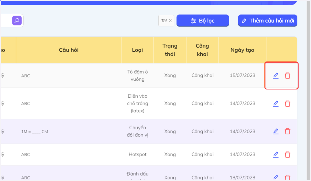Remove the "Tôi" filter tag

(170, 21)
